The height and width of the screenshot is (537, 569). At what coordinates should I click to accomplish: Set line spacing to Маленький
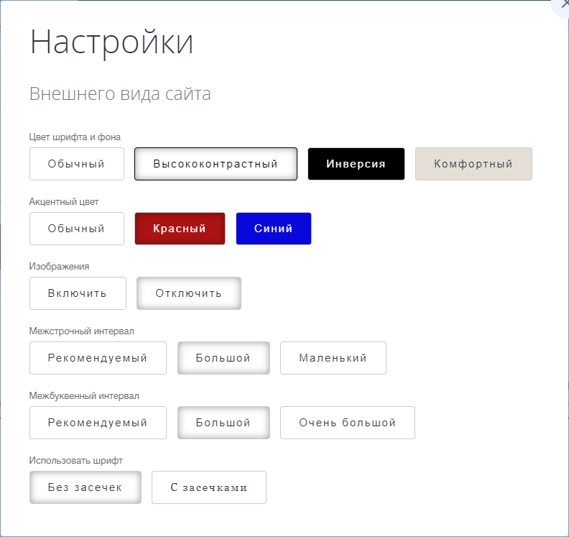tap(333, 358)
